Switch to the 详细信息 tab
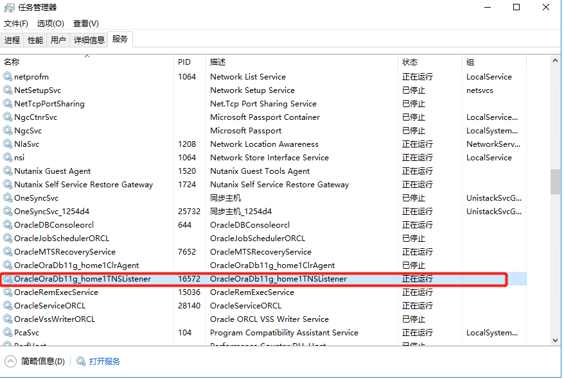Image resolution: width=564 pixels, height=379 pixels. pos(89,40)
